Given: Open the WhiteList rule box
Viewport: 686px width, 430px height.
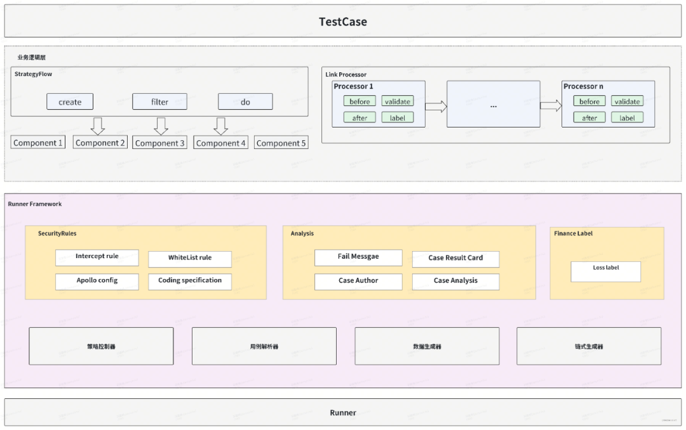Looking at the screenshot, I should [x=190, y=259].
